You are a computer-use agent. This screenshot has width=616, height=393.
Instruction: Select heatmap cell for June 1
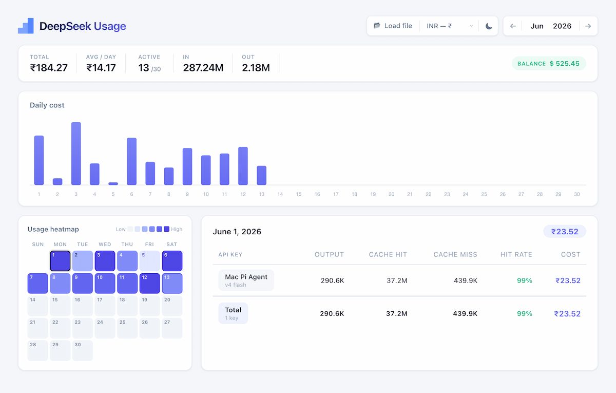(60, 261)
